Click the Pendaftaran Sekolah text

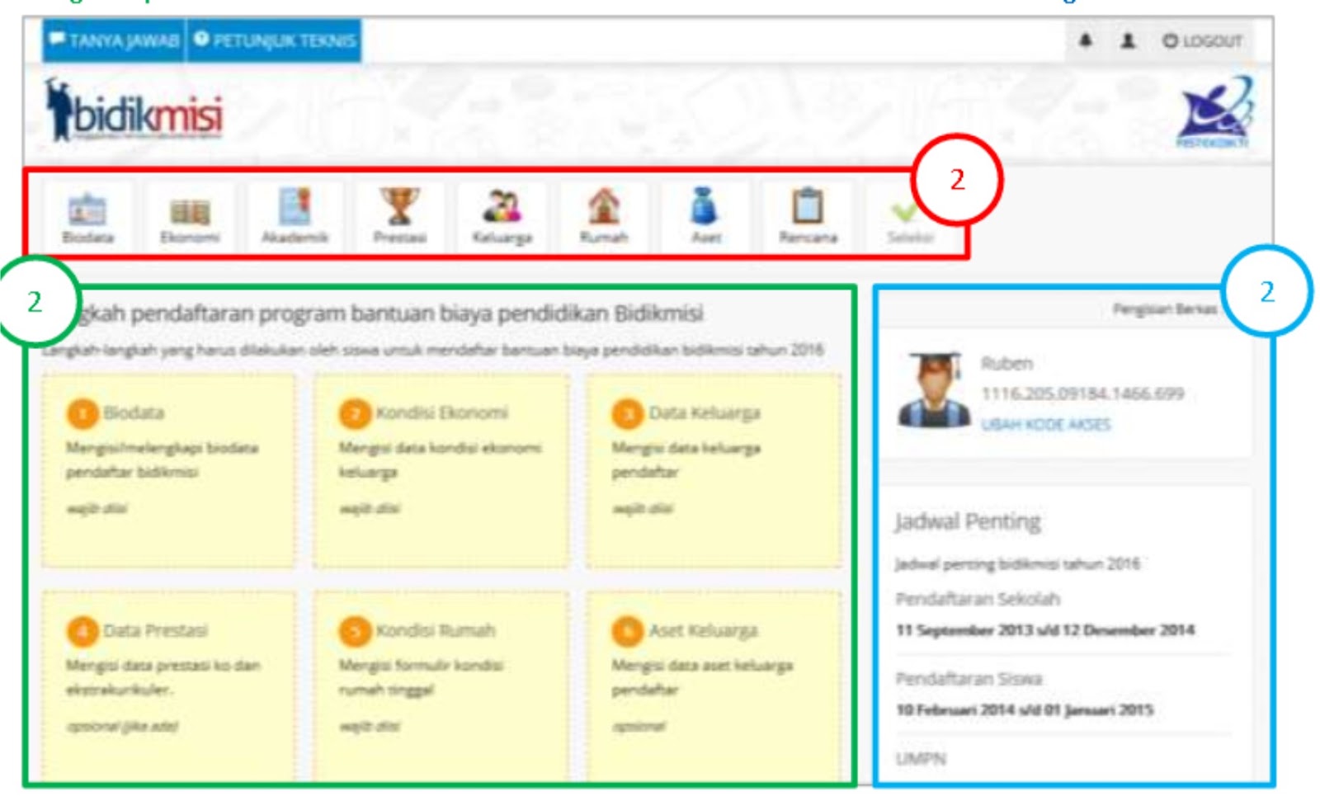click(978, 599)
